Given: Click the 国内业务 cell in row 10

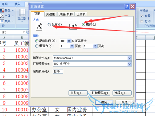Looking at the screenshot, I should [x=79, y=109].
